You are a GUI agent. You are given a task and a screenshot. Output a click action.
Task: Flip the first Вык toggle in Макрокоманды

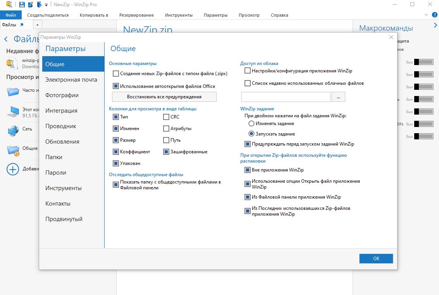424,62
